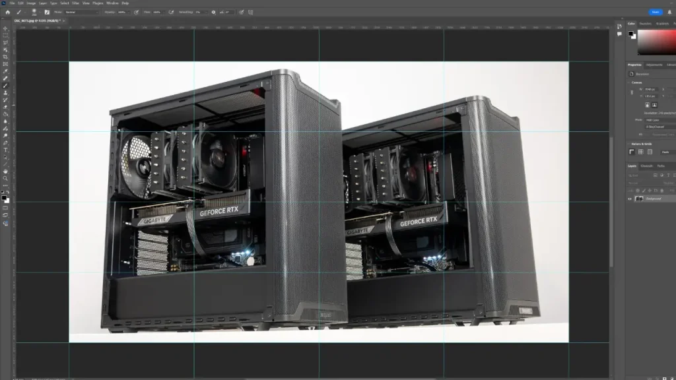The width and height of the screenshot is (676, 380).
Task: Toggle Quick Mask mode
Action: 5,208
